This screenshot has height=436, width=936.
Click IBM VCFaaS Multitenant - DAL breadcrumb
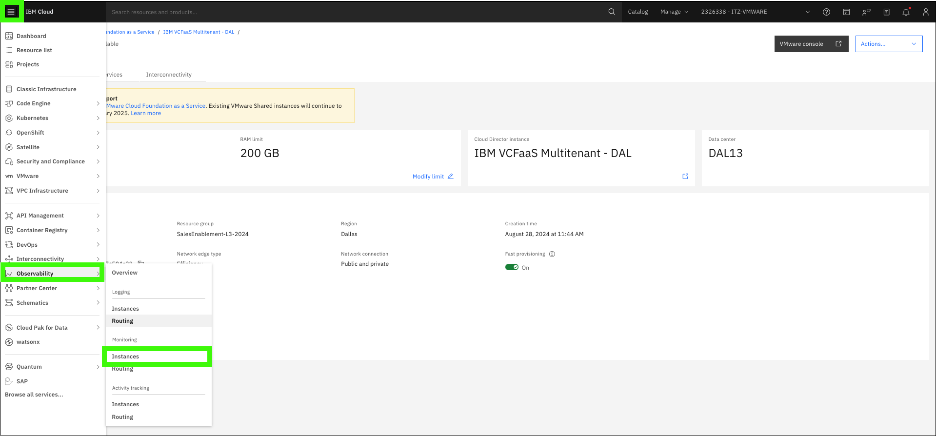(199, 32)
